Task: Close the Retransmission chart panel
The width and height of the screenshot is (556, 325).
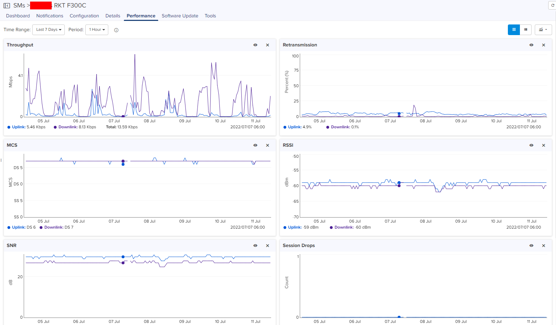Action: click(x=544, y=45)
